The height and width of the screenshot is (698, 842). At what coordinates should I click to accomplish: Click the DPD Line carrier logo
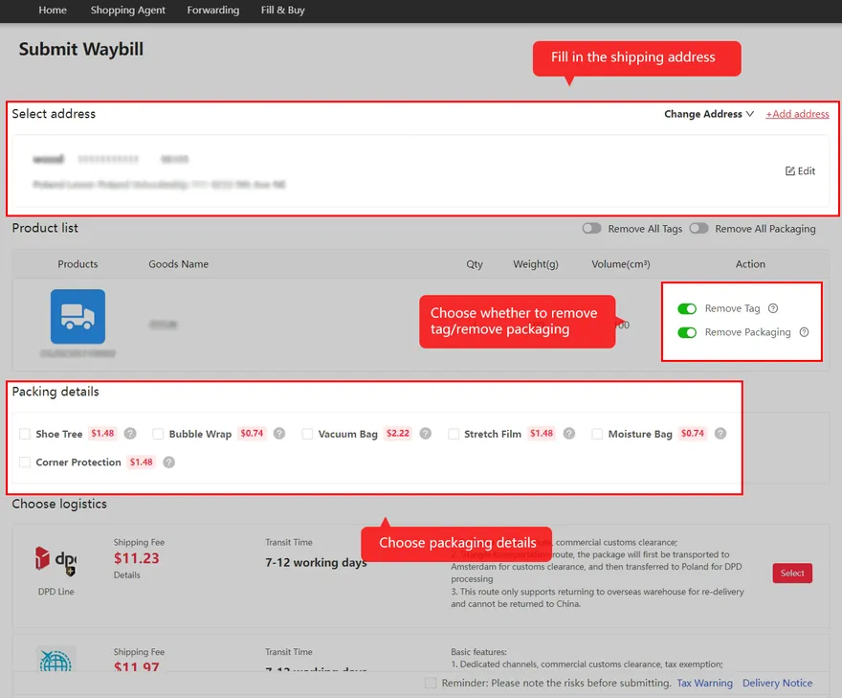tap(55, 561)
